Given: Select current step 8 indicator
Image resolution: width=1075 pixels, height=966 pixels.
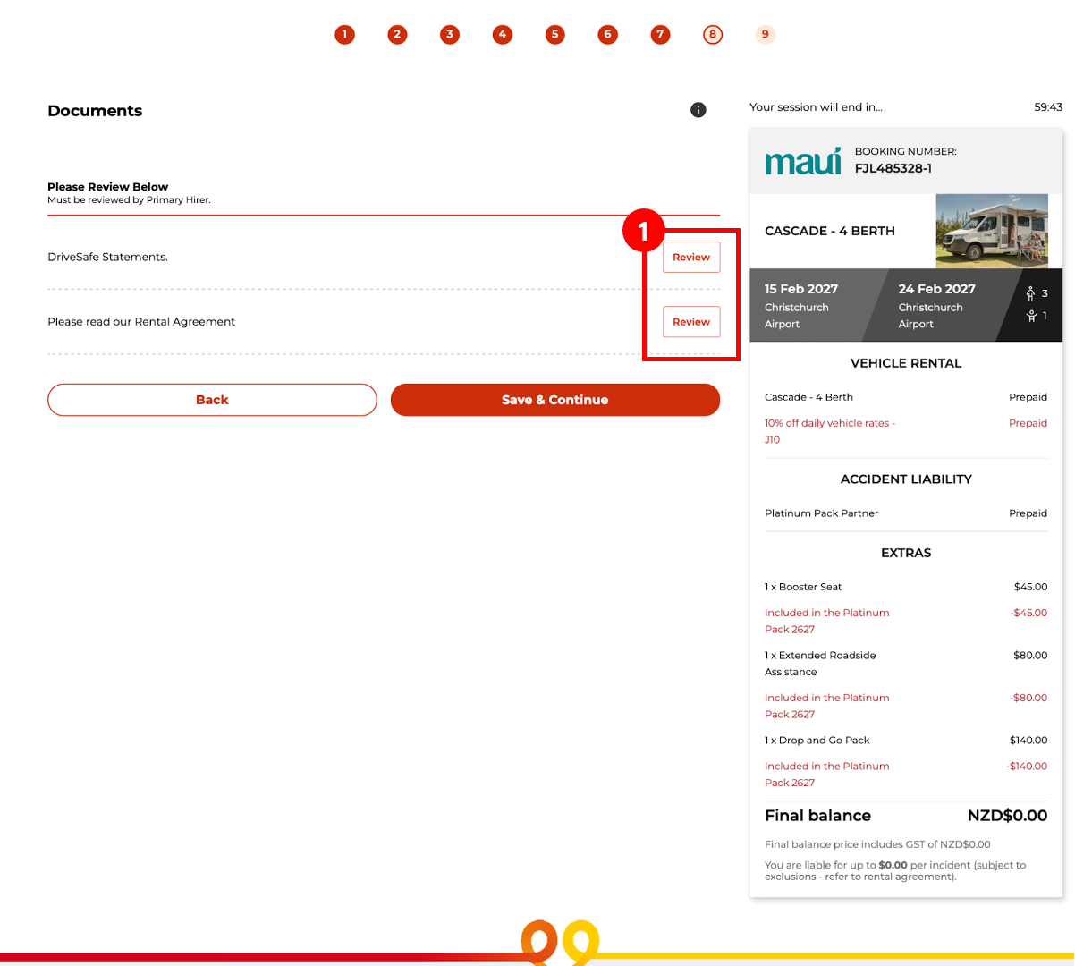Looking at the screenshot, I should 713,35.
